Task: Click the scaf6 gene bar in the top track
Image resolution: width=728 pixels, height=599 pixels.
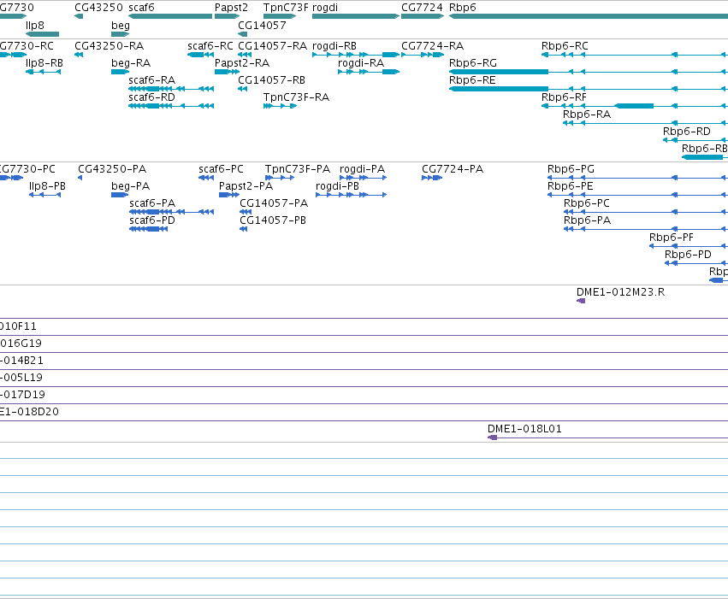Action: pos(170,16)
